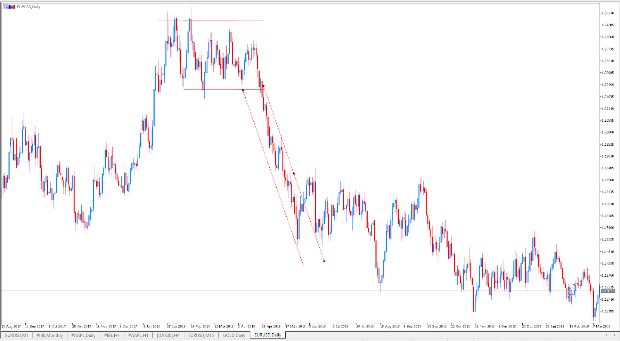Click the red and blue depth-of-market icon
620x341 pixels.
[x=12, y=7]
